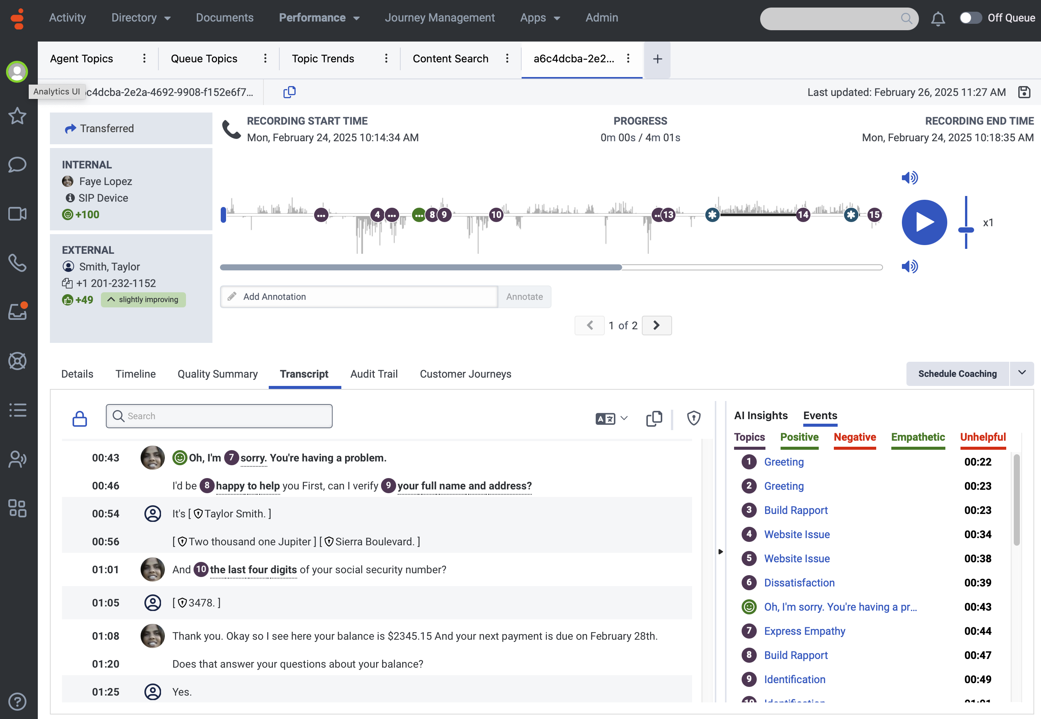Open the transcript translation language dropdown
The width and height of the screenshot is (1041, 719).
(611, 418)
